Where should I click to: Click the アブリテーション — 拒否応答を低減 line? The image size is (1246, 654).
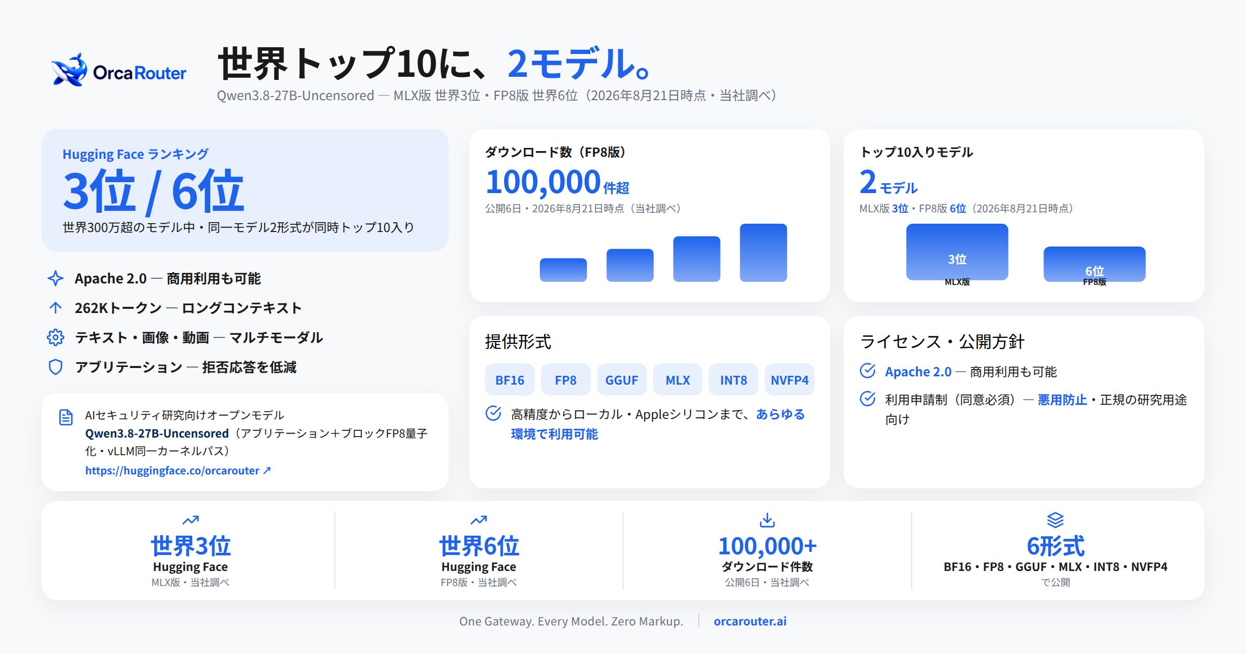[x=185, y=367]
